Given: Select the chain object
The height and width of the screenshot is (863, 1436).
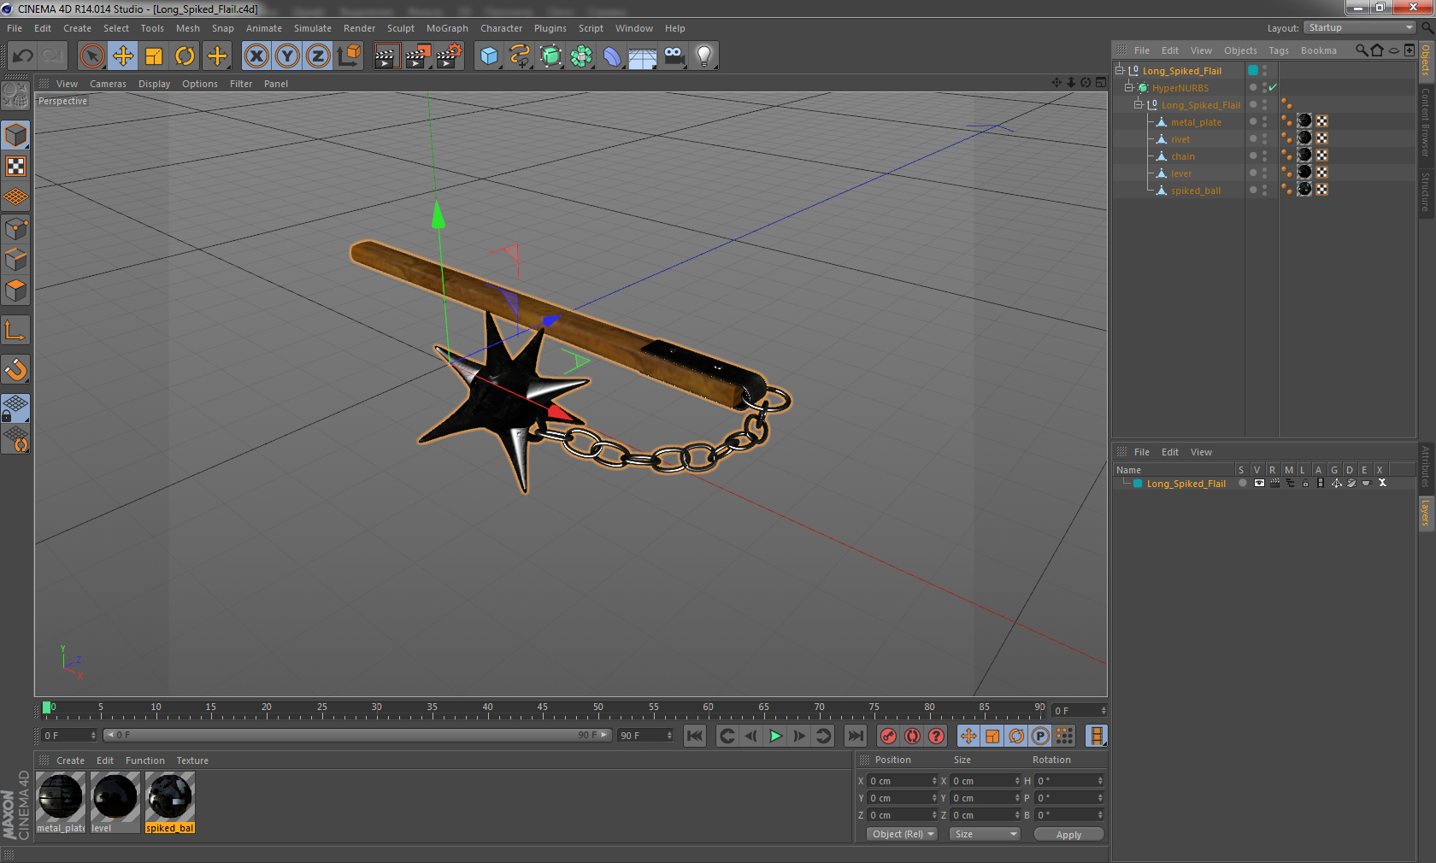Looking at the screenshot, I should tap(1183, 156).
